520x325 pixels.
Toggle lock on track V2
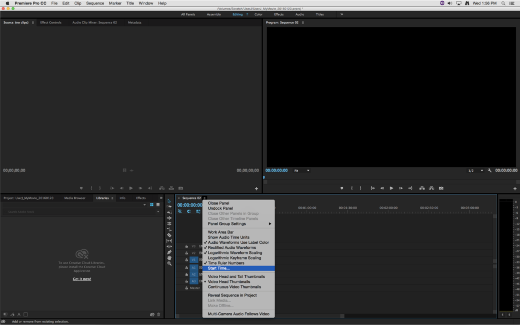[186, 253]
